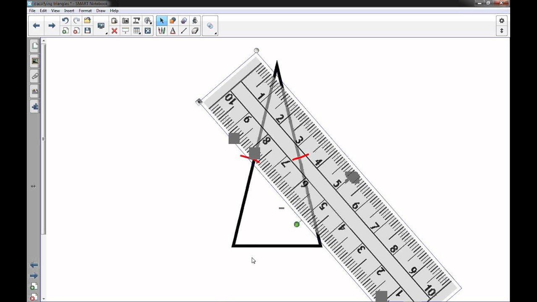Add a new page with green plus

(65, 31)
